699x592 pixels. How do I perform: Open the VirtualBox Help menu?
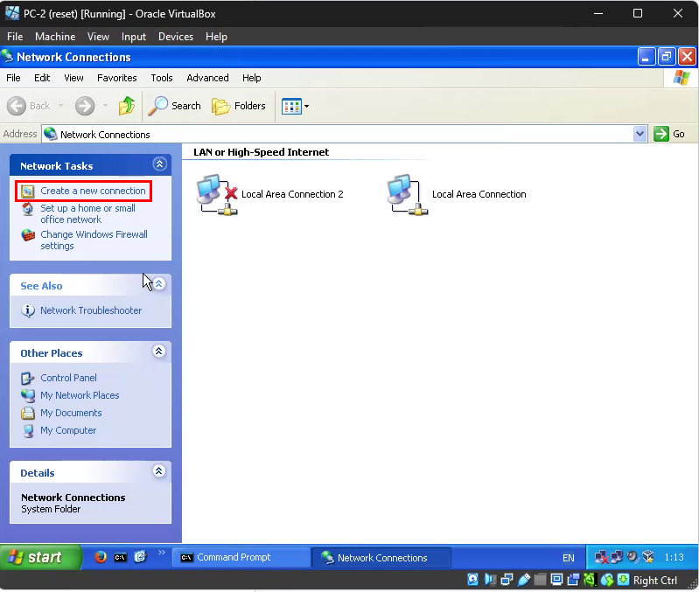216,37
